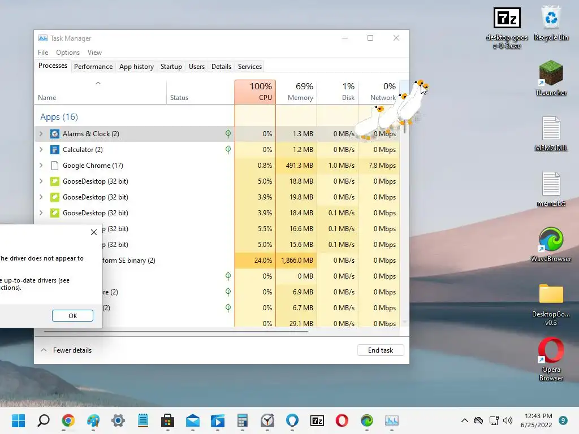Open Alarms & Clock from the taskbar

[x=267, y=420]
